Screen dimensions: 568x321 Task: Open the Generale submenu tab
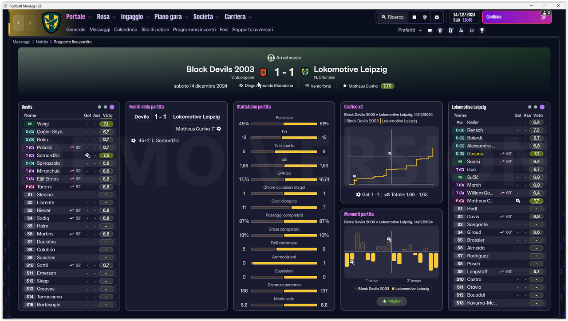(x=76, y=30)
